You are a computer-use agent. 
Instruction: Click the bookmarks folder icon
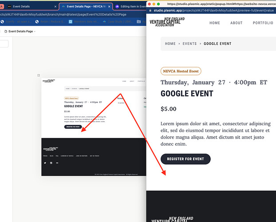[139, 21]
